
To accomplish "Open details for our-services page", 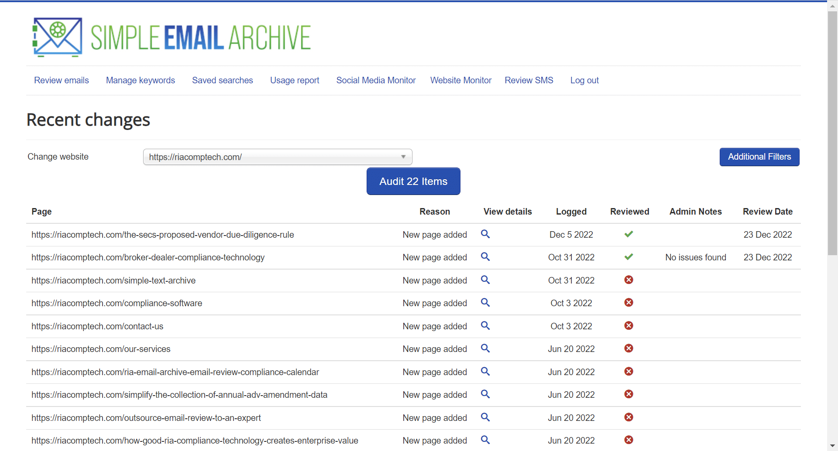I will pyautogui.click(x=485, y=348).
